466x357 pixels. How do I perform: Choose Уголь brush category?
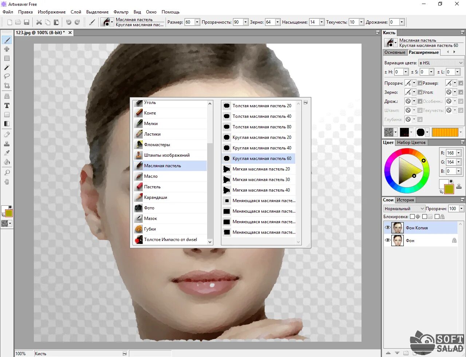coord(170,103)
